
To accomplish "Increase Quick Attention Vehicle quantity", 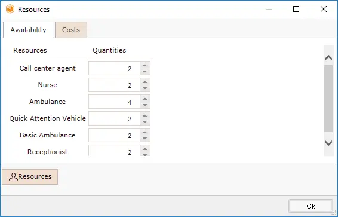I will 145,115.
